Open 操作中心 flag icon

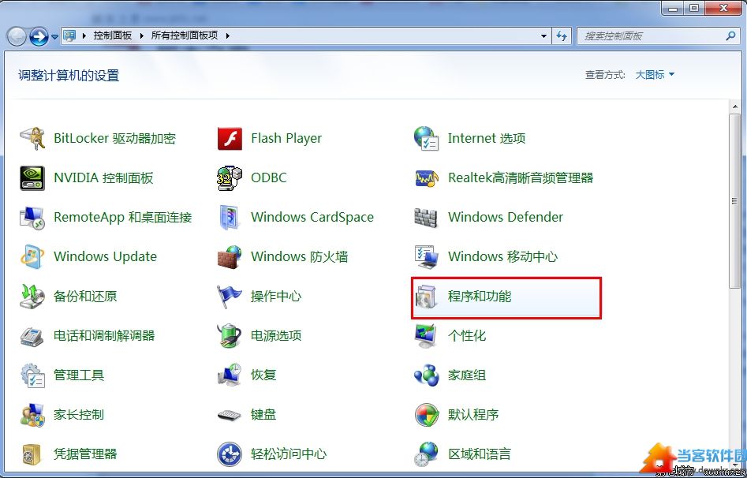pos(230,297)
